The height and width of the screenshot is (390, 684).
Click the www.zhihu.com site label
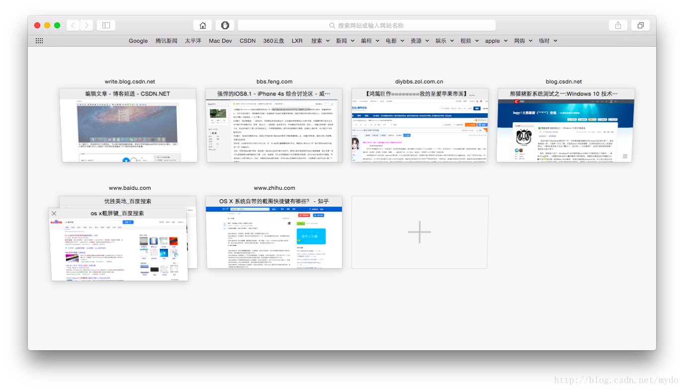[x=274, y=188]
